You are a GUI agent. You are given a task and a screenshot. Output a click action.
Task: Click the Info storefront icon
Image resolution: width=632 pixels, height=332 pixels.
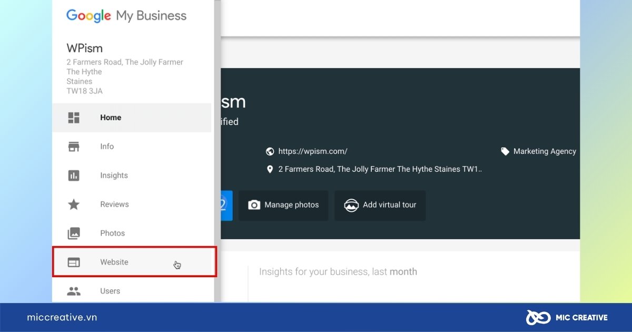coord(74,147)
